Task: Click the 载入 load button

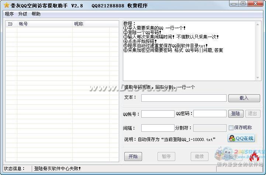Action: click(x=244, y=98)
